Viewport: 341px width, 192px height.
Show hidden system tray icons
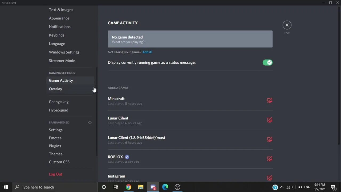point(282,187)
